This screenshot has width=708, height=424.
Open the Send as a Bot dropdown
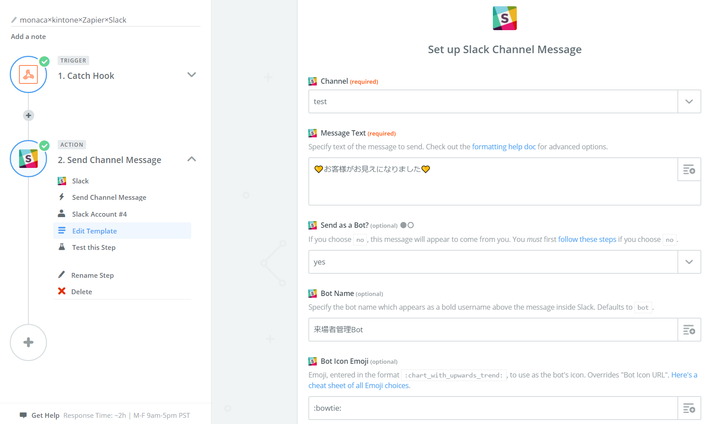[689, 262]
